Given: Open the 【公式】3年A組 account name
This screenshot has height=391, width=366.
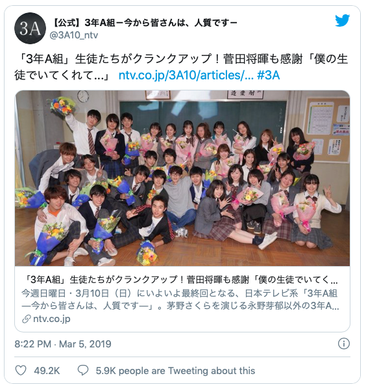Looking at the screenshot, I should pos(145,23).
